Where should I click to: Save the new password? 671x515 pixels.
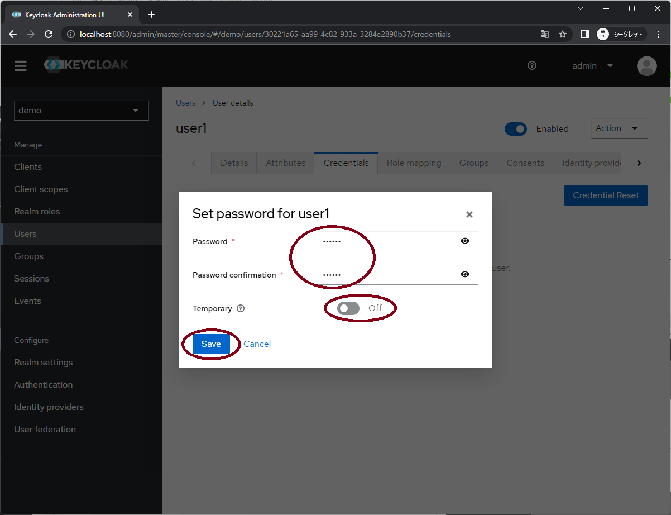click(211, 344)
